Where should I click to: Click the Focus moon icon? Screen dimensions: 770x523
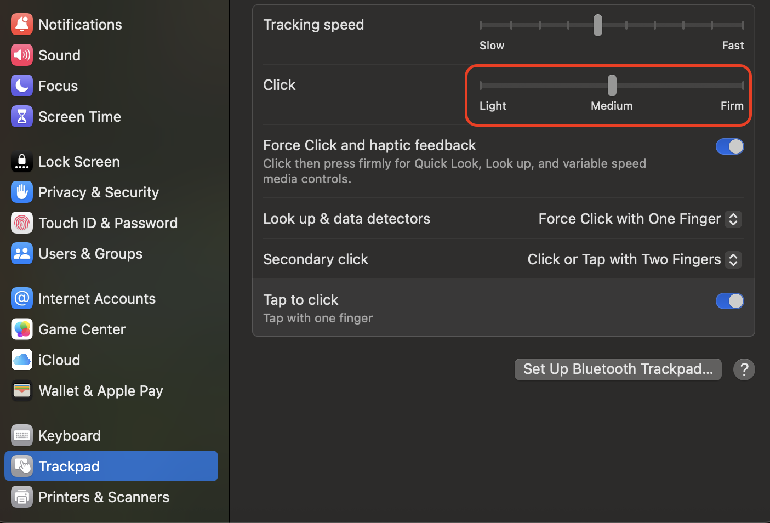(22, 86)
